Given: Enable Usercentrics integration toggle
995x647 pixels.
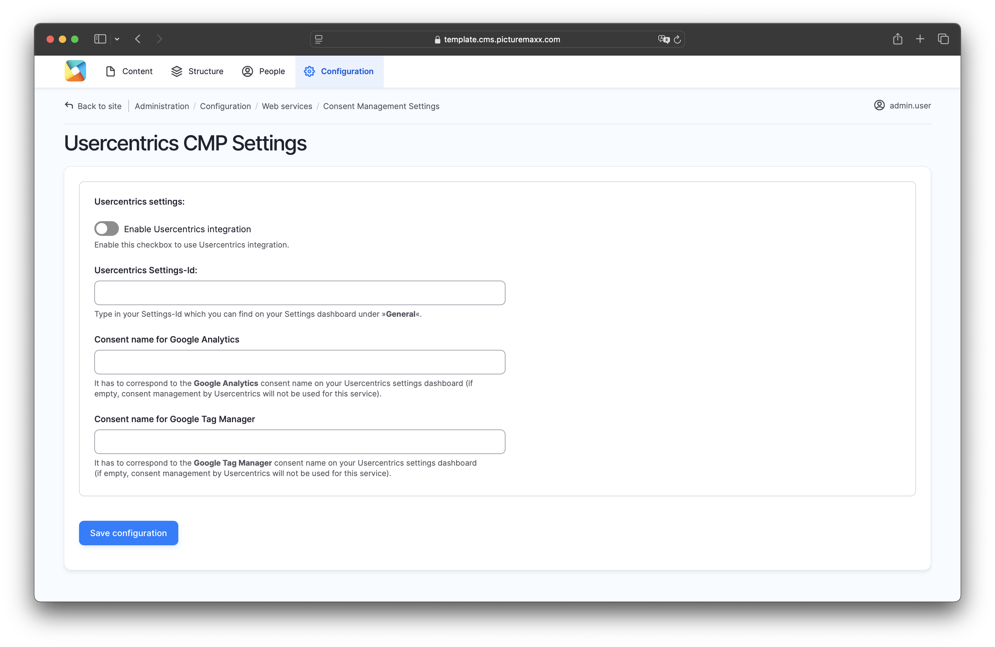Looking at the screenshot, I should point(106,229).
